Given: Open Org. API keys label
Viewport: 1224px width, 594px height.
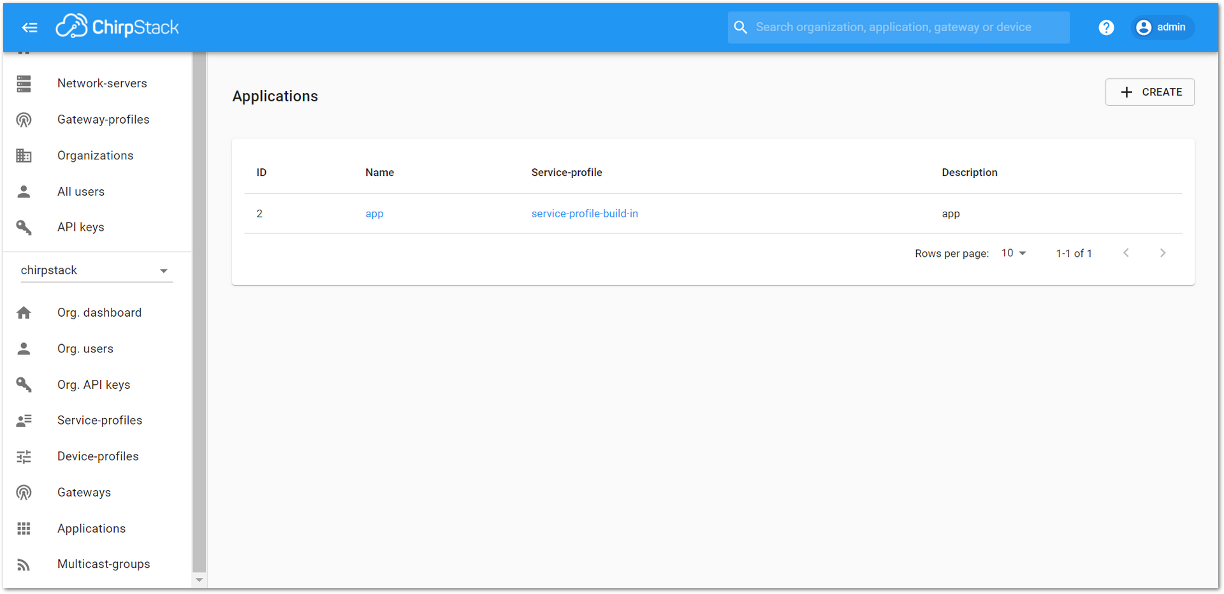Looking at the screenshot, I should click(x=94, y=385).
